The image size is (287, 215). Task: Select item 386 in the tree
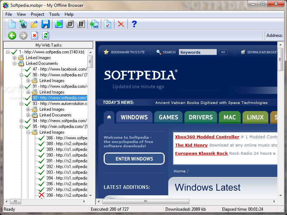(67, 138)
